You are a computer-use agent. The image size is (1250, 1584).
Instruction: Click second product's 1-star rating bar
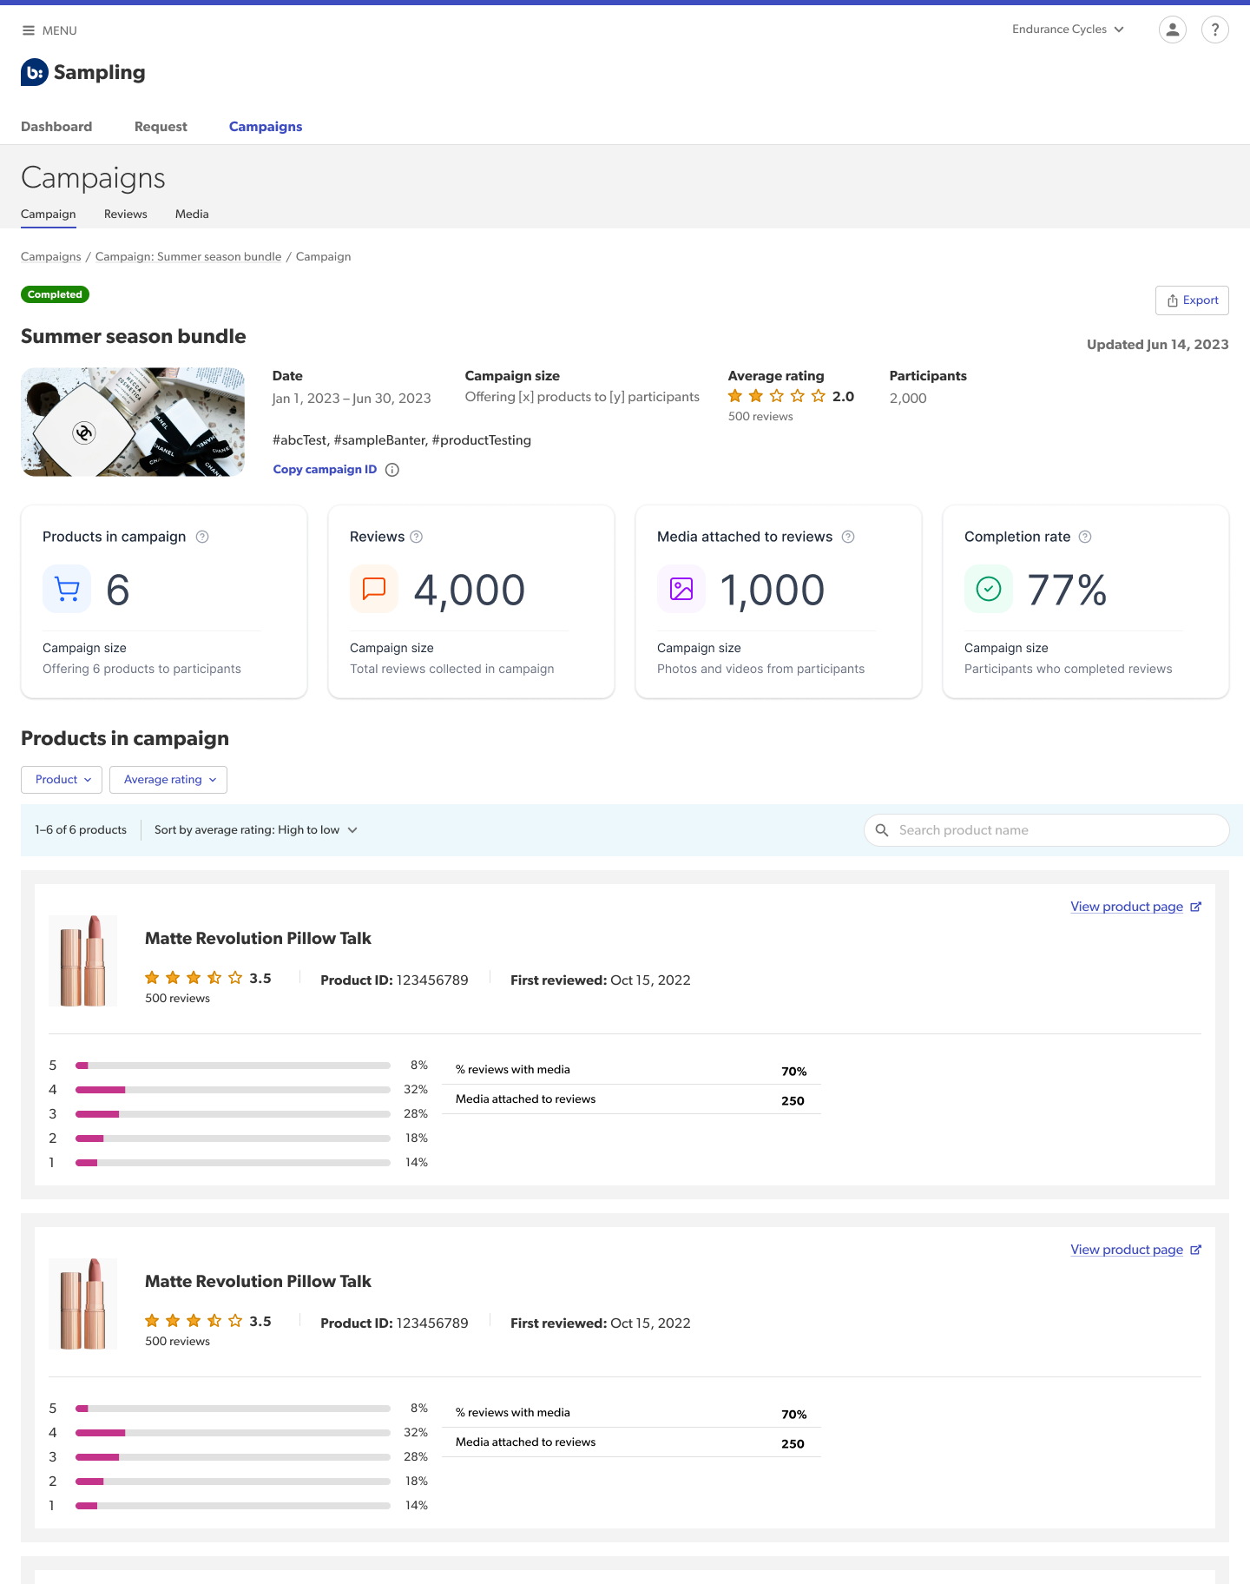click(233, 1506)
